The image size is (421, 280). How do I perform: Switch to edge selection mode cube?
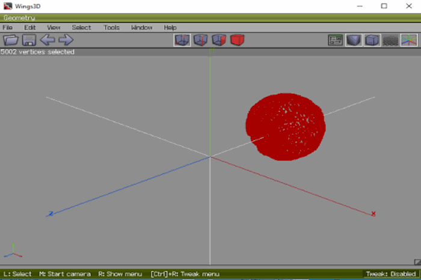point(200,40)
